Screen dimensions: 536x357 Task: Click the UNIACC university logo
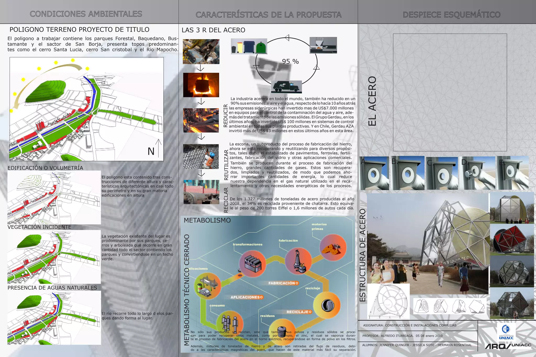506,332
